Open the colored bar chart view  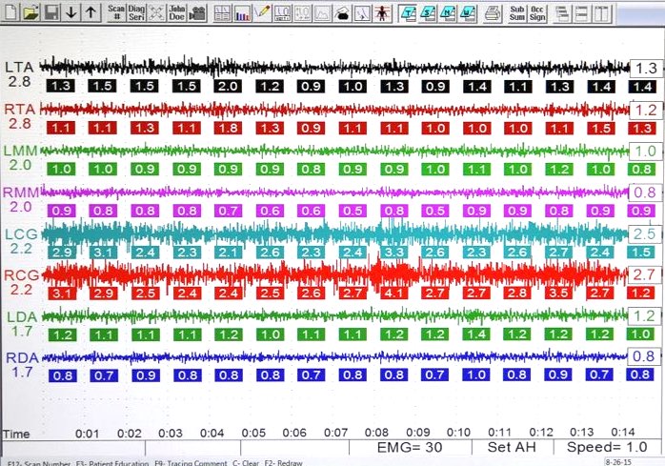[x=242, y=12]
